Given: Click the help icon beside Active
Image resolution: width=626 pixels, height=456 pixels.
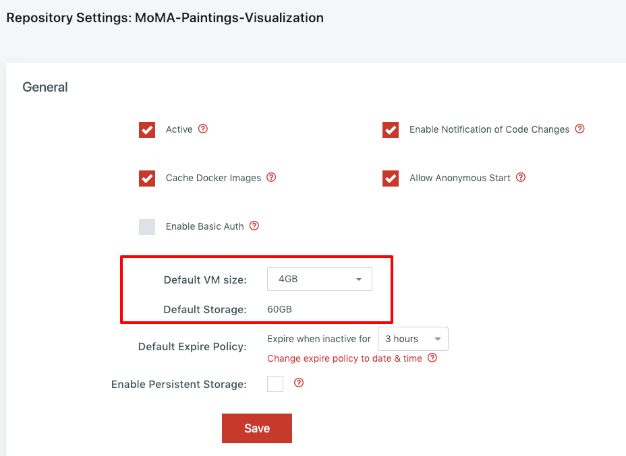Looking at the screenshot, I should [203, 129].
